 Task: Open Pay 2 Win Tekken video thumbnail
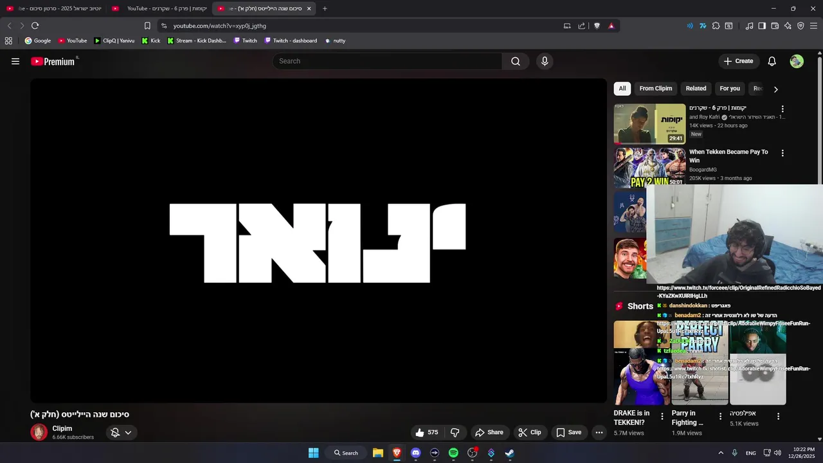[x=649, y=167]
